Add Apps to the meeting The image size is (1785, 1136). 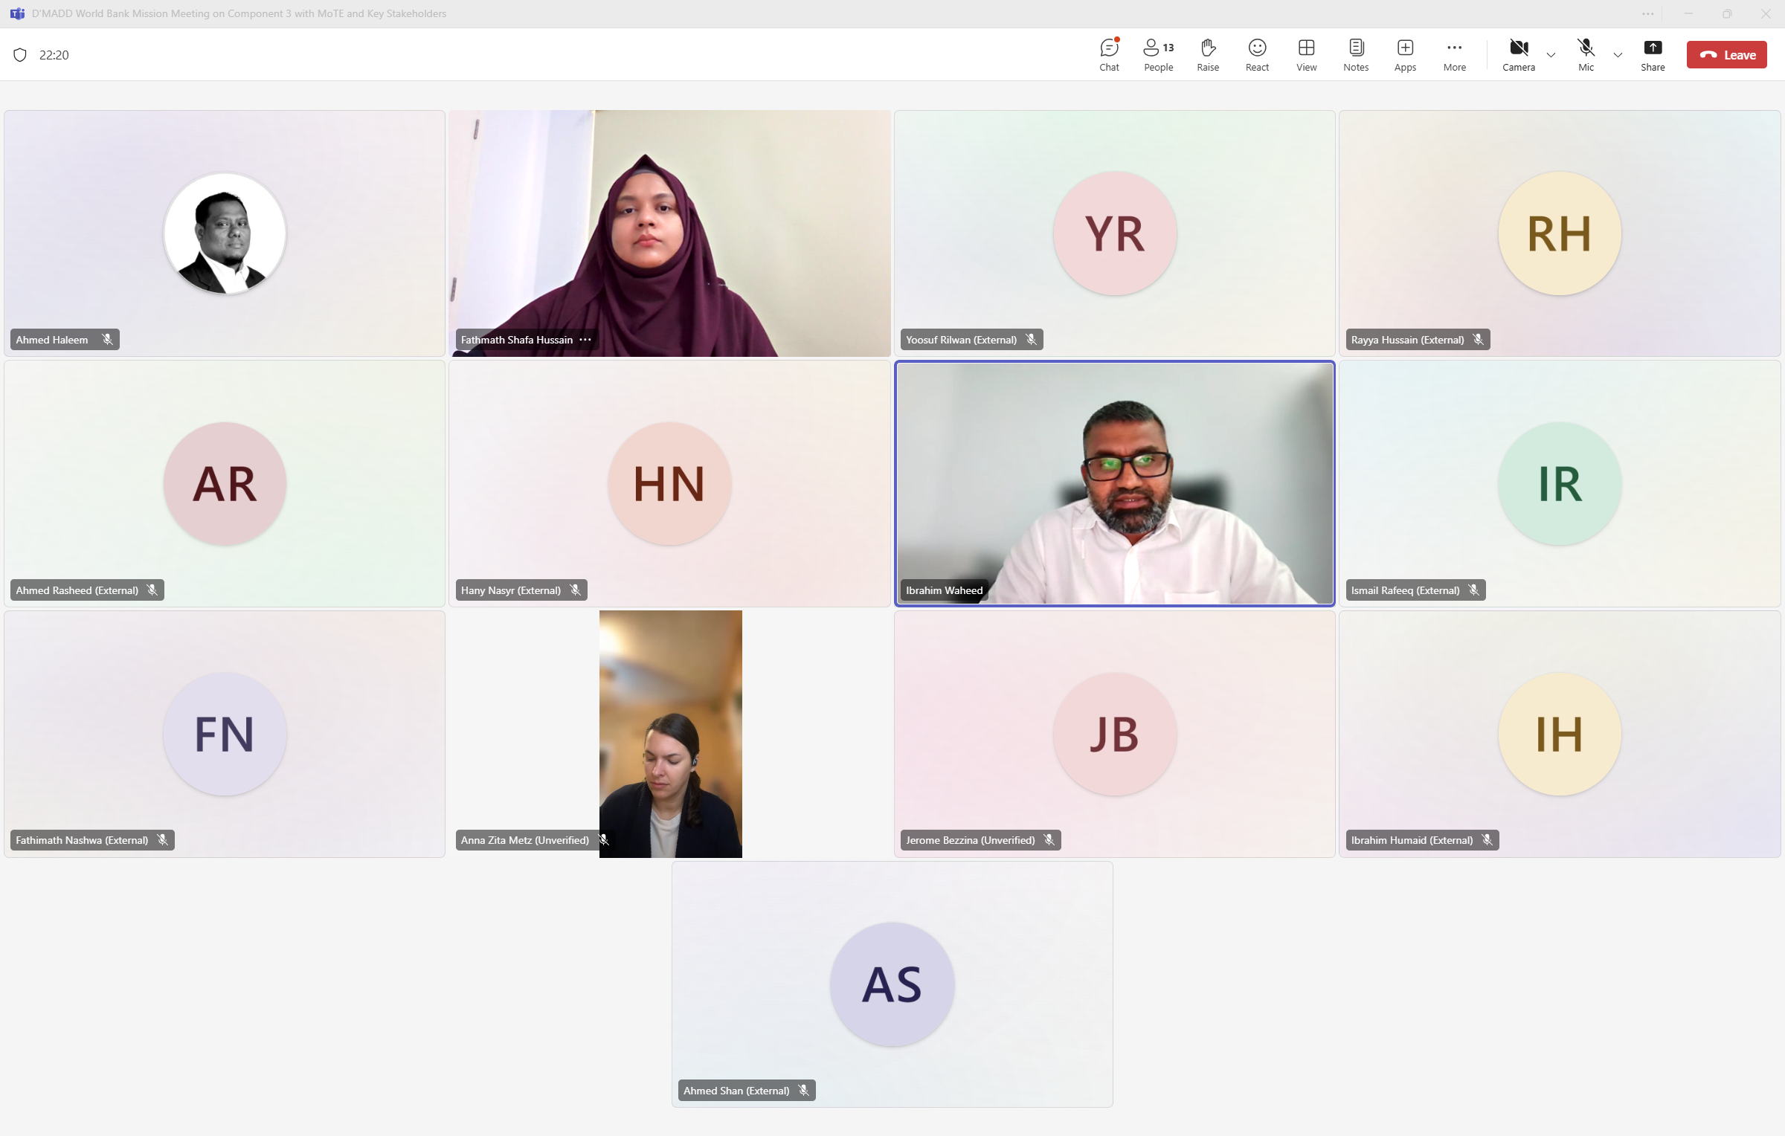coord(1405,55)
